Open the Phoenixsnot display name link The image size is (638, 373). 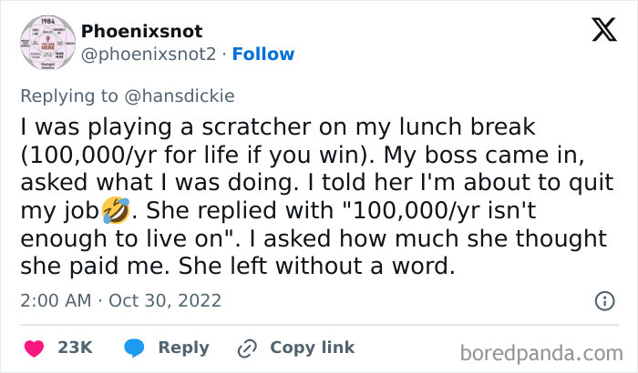click(x=142, y=32)
